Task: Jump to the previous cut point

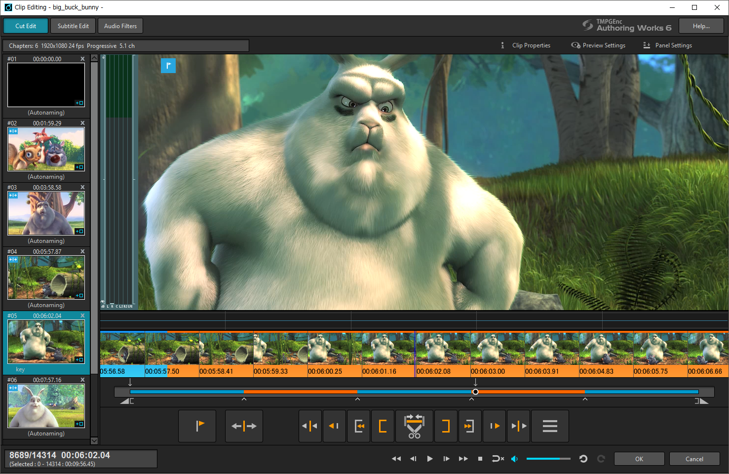Action: 310,426
